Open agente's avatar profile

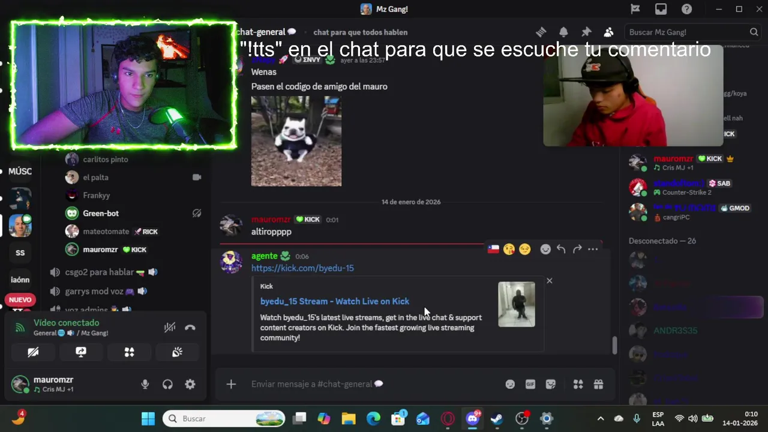tap(231, 262)
